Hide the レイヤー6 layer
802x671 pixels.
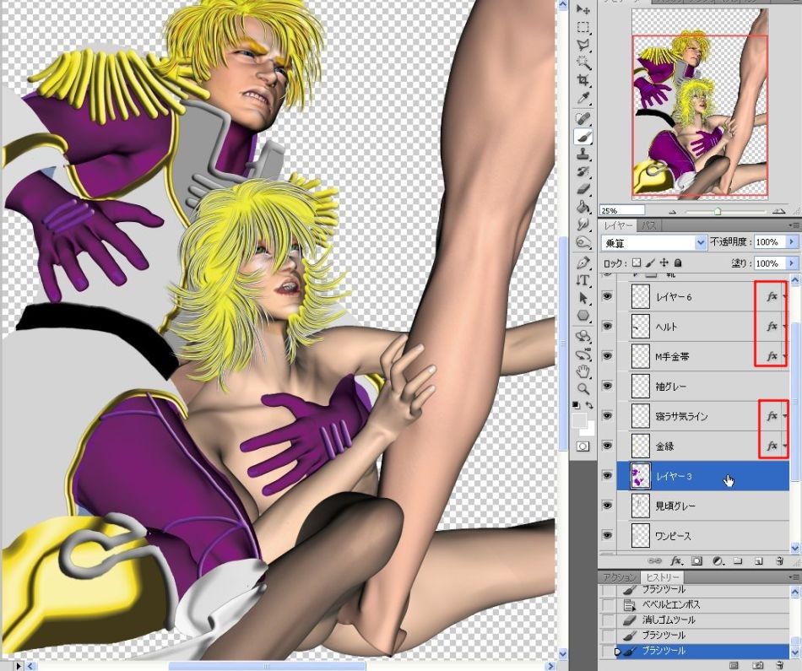[x=607, y=296]
